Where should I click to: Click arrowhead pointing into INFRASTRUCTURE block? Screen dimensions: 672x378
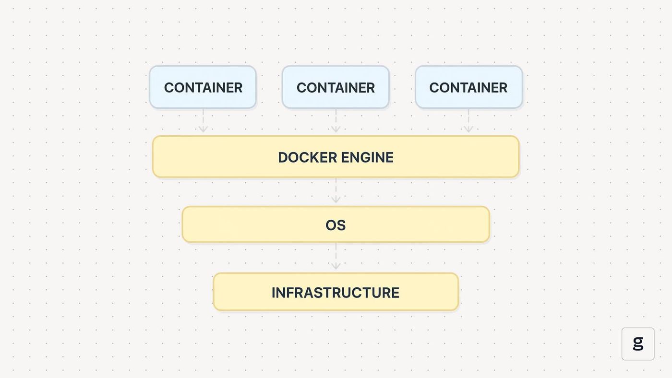(x=336, y=266)
